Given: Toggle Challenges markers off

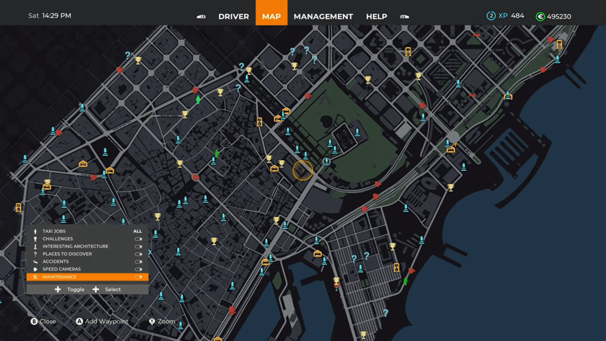Looking at the screenshot, I should tap(138, 239).
